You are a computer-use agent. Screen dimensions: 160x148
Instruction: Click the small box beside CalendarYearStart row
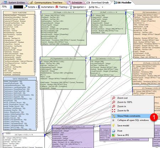(35, 15)
